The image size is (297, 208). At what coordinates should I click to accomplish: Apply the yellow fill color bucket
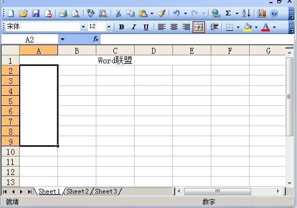coord(248,27)
